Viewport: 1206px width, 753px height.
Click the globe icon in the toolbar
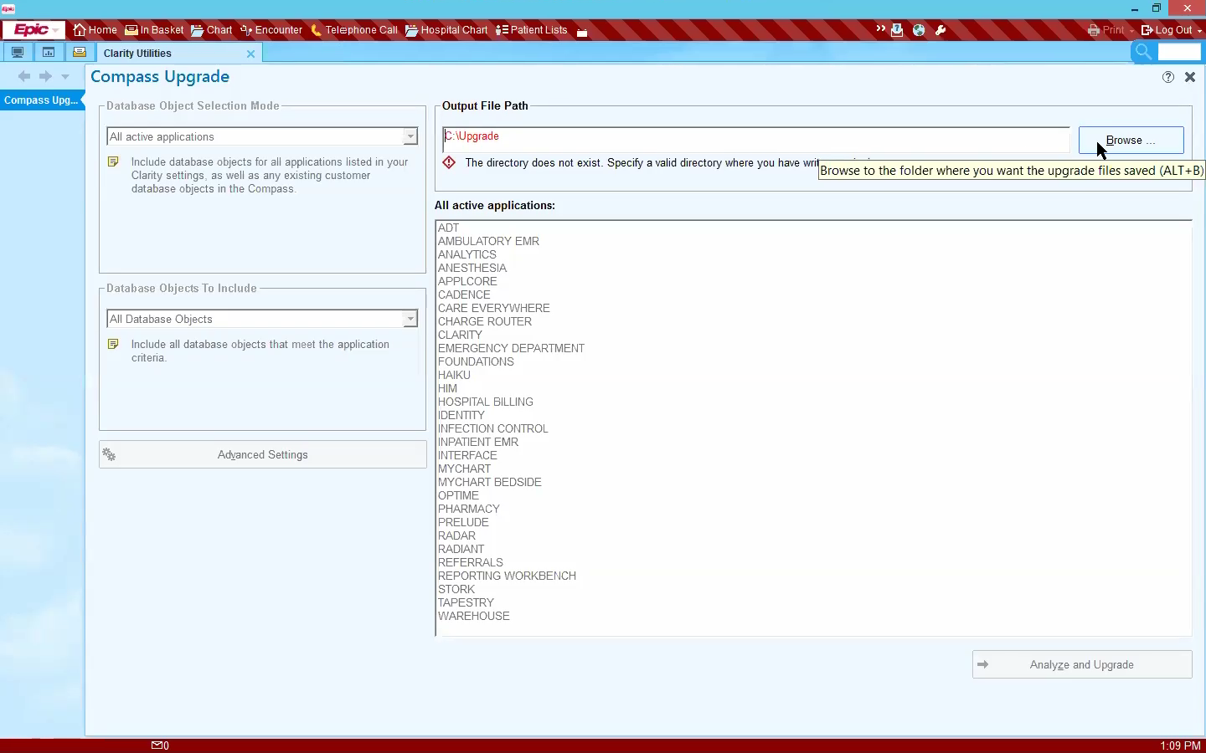click(919, 30)
